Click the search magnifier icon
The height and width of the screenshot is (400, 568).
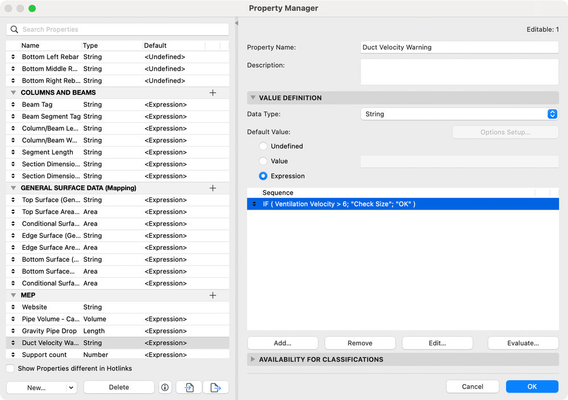tap(14, 30)
